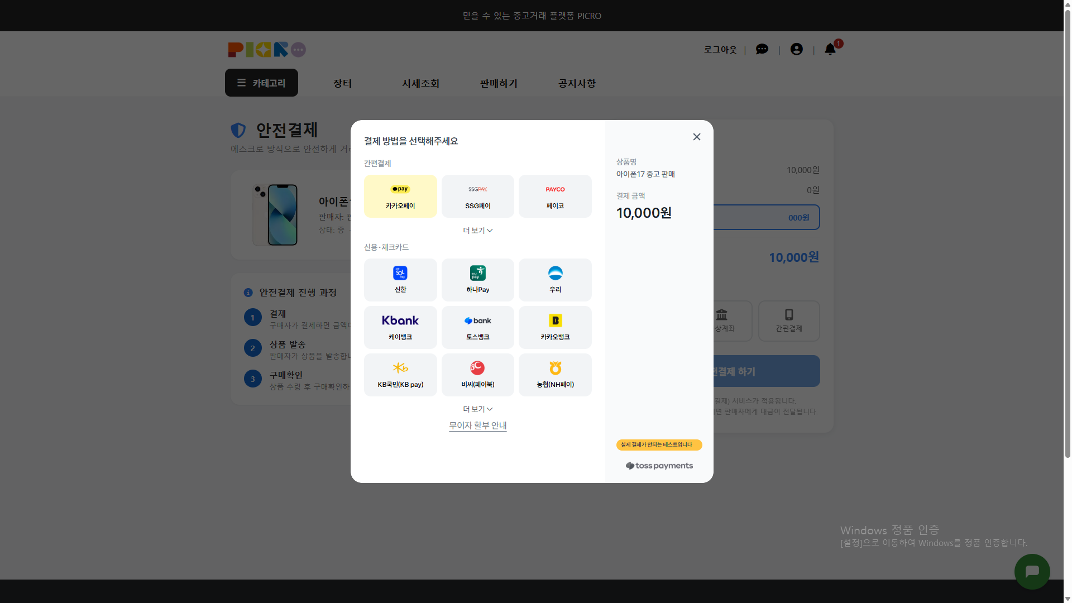Select 우리 card payment

click(555, 280)
